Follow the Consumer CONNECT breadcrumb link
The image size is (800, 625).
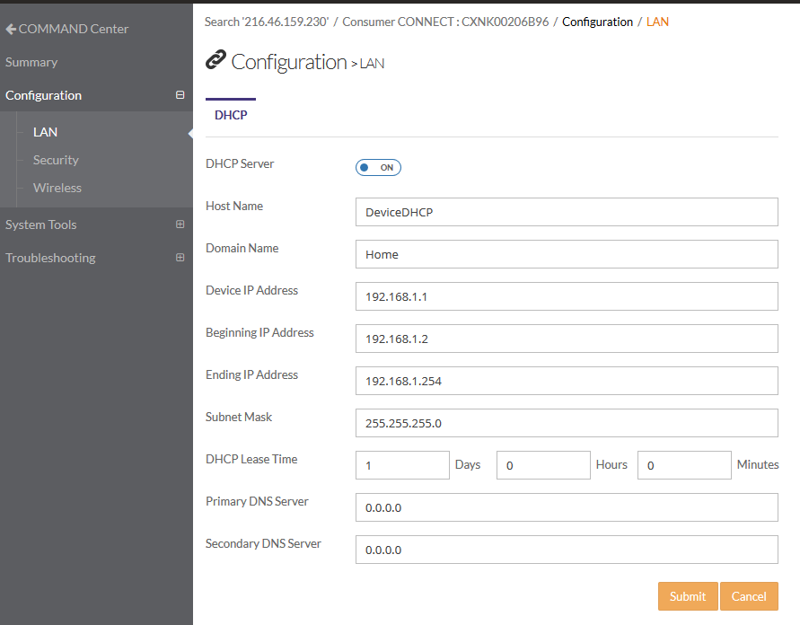445,22
